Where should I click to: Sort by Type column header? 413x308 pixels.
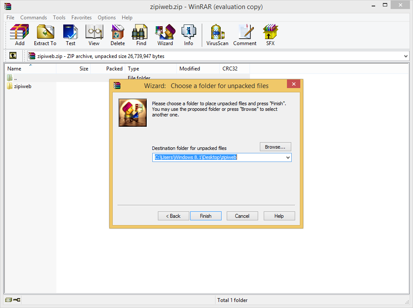[151, 69]
